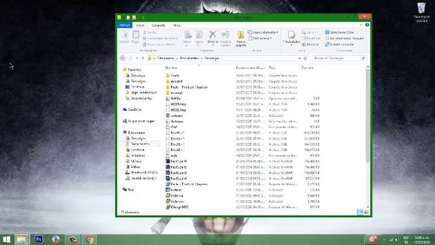Viewport: 435px width, 245px height.
Task: Click No seleccionar ninguno
Action: pos(345,38)
